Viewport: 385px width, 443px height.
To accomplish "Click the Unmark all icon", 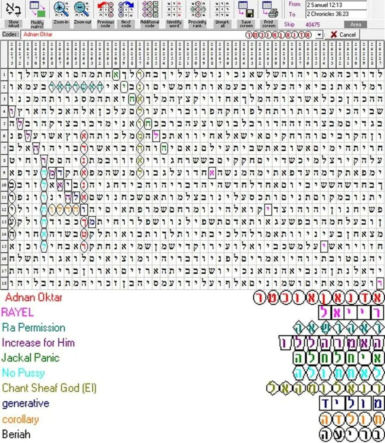I will click(222, 10).
